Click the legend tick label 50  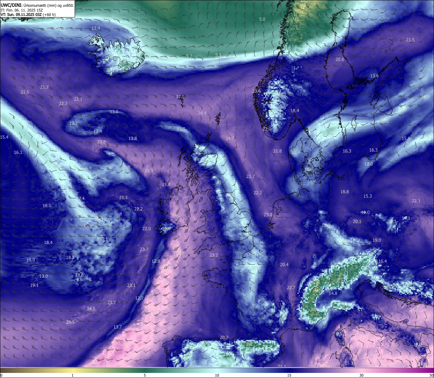[431, 375]
